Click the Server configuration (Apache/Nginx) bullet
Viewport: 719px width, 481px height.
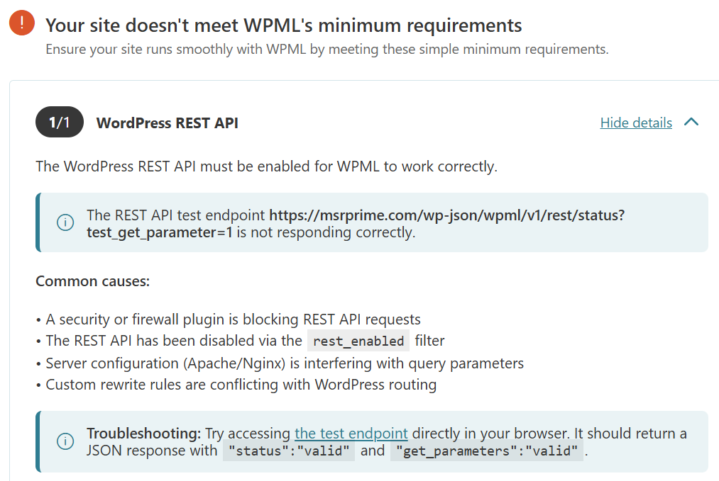coord(284,363)
